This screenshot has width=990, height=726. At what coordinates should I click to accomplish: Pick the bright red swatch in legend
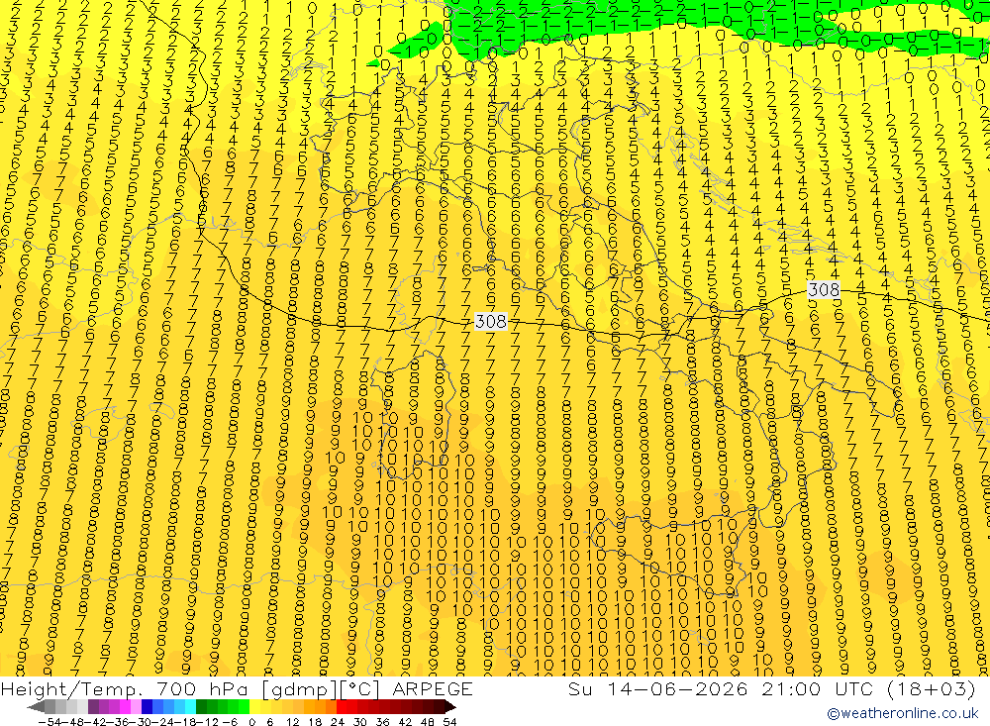342,706
